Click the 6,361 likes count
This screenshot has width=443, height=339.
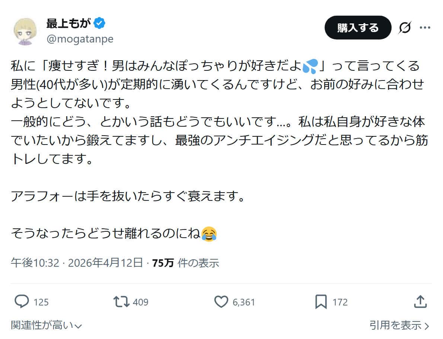pos(244,302)
